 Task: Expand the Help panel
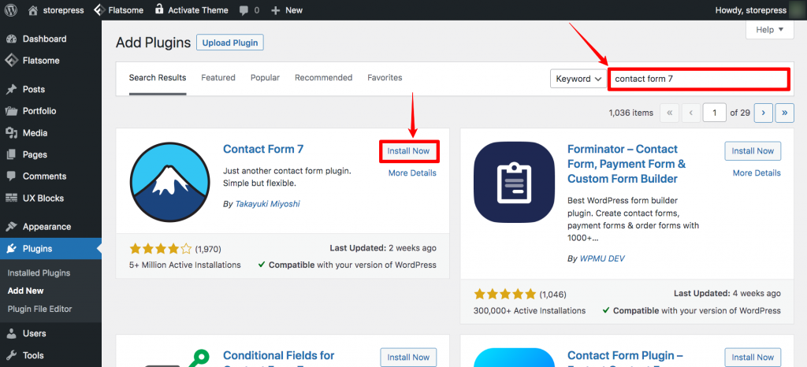[x=770, y=30]
